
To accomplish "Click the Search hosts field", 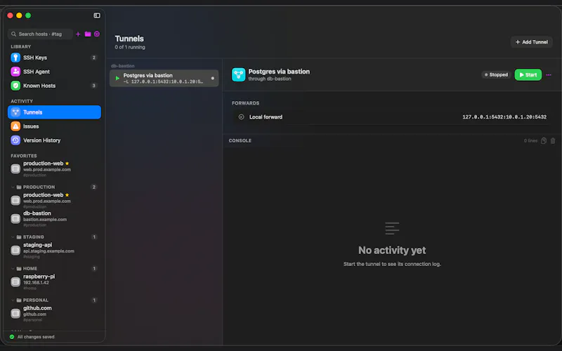I will pos(40,34).
